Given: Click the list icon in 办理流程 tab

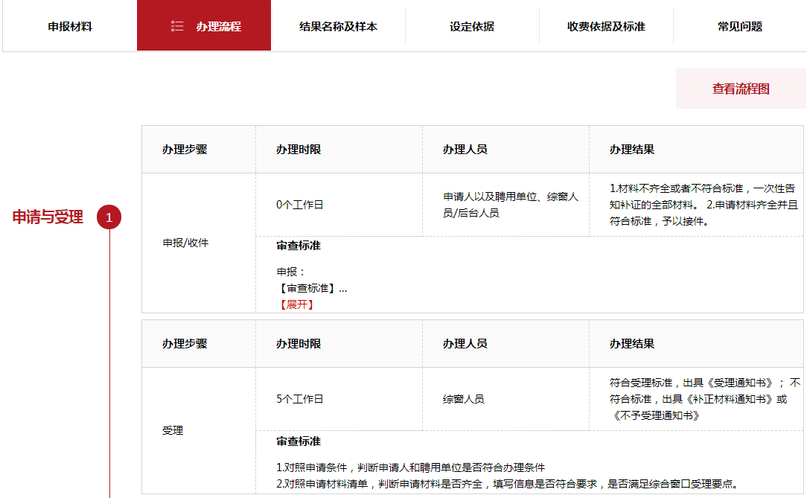Looking at the screenshot, I should tap(177, 26).
